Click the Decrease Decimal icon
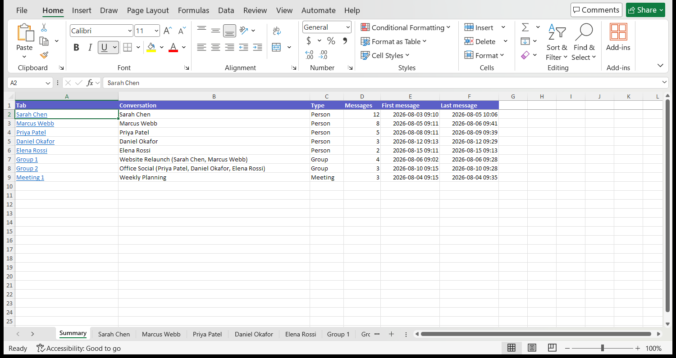This screenshot has width=676, height=358. (x=323, y=55)
